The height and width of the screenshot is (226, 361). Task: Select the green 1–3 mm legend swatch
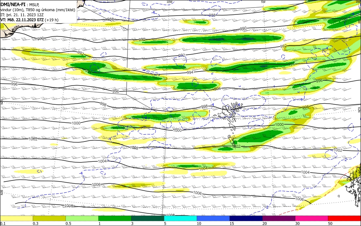click(115, 218)
